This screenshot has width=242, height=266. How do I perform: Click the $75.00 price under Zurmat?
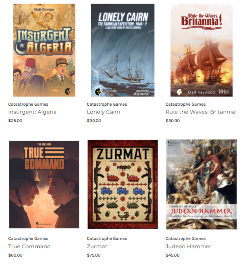click(93, 255)
